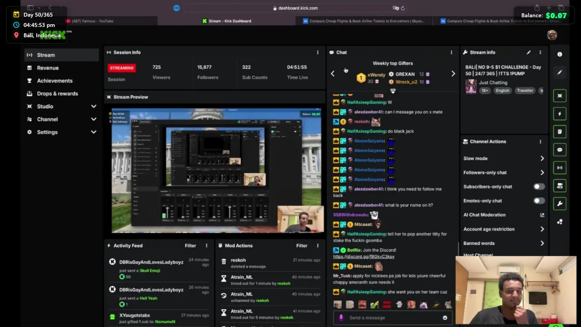
Task: Click the 18+ stream tag
Action: (485, 90)
